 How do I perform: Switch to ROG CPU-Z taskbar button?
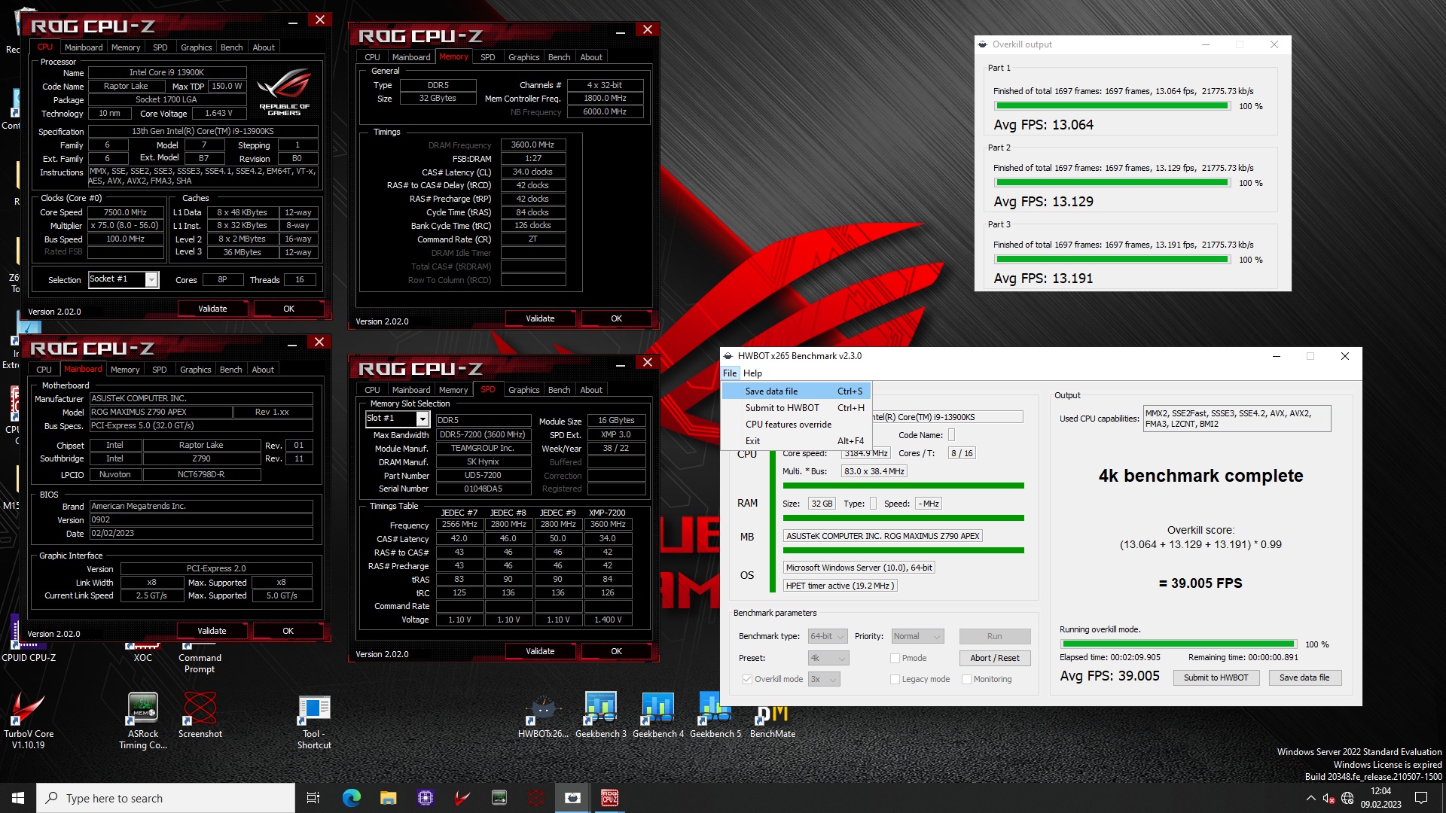click(x=609, y=798)
